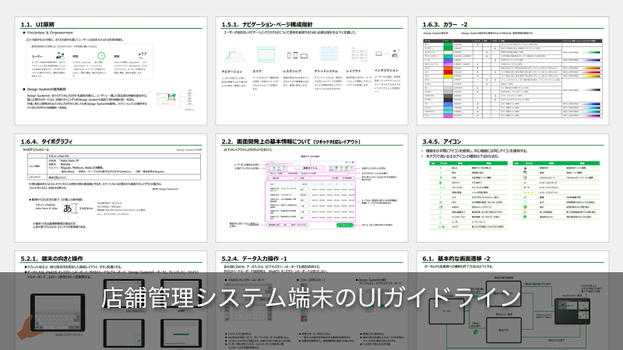Screen dimensions: 623x350
Task: Click the グリッドシステム blue grid illustration
Action: click(329, 54)
